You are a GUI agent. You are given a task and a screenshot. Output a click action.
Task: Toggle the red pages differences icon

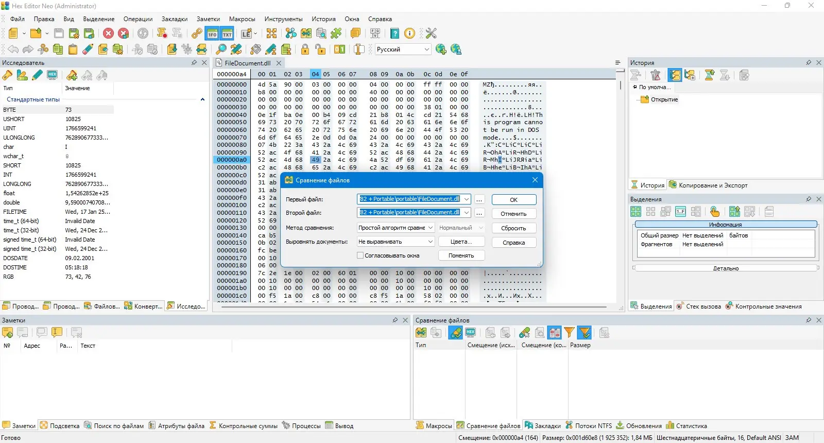coord(555,333)
